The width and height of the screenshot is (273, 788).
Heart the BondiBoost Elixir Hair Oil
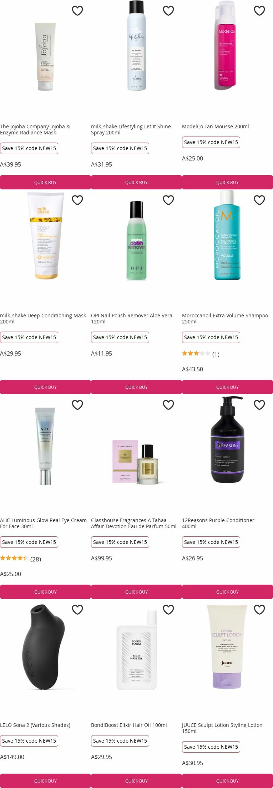168,609
